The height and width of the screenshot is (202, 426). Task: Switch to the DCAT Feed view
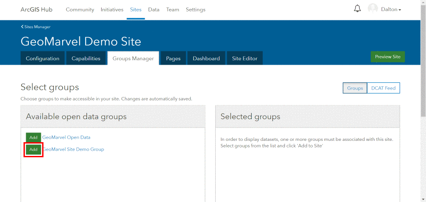point(383,88)
